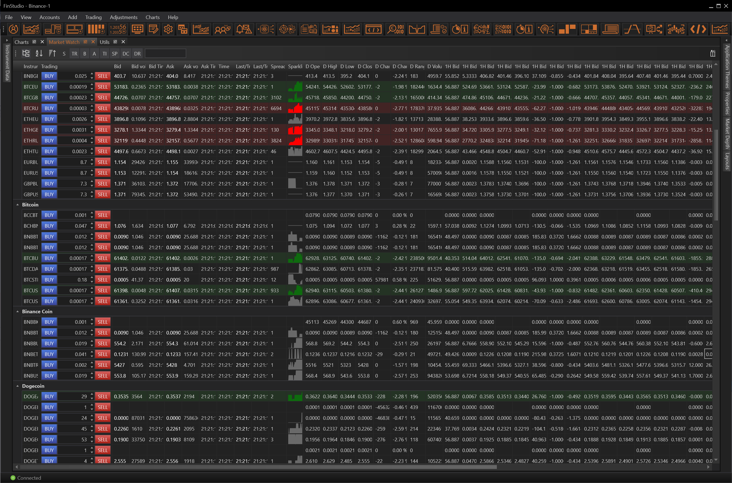
Task: Click the gear settings toolbar icon
Action: 168,30
